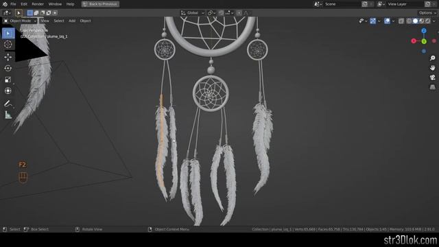
Task: Switch to solid shading
Action: 415,21
